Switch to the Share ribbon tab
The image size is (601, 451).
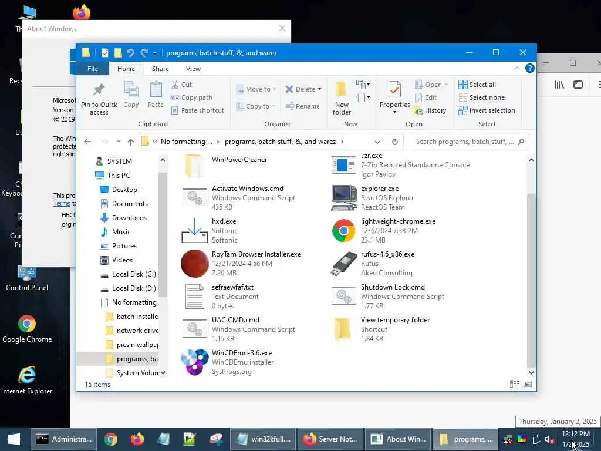coord(160,69)
